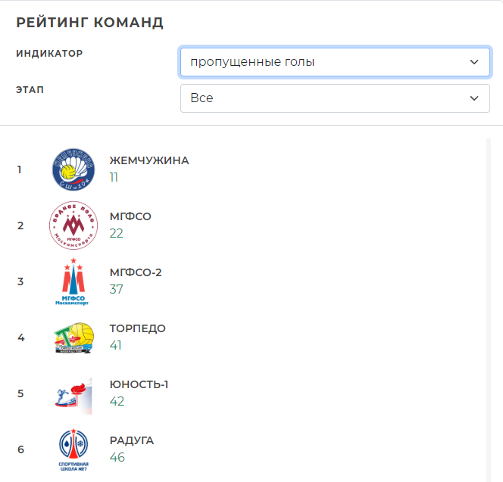The height and width of the screenshot is (482, 503).
Task: Click the Рейтинг команд heading
Action: [90, 23]
